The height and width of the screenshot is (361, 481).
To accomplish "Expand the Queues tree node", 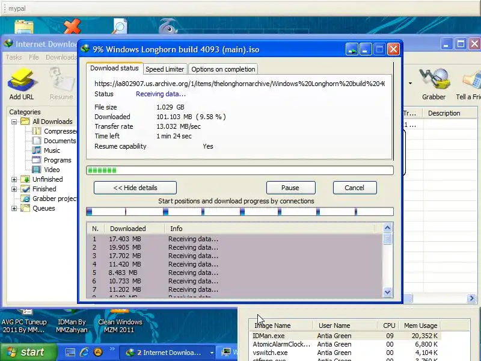I will [x=14, y=208].
